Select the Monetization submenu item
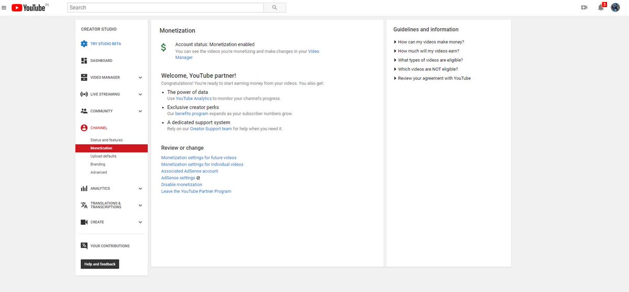 (112, 148)
